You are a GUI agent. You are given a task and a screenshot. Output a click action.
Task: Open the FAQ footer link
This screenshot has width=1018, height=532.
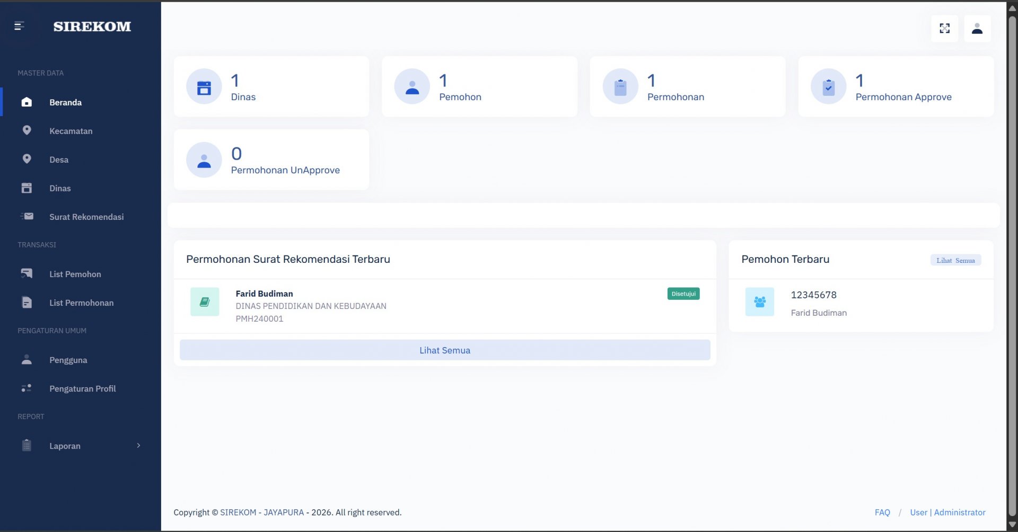(882, 512)
